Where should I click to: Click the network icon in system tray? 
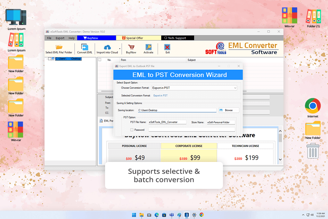point(308,215)
